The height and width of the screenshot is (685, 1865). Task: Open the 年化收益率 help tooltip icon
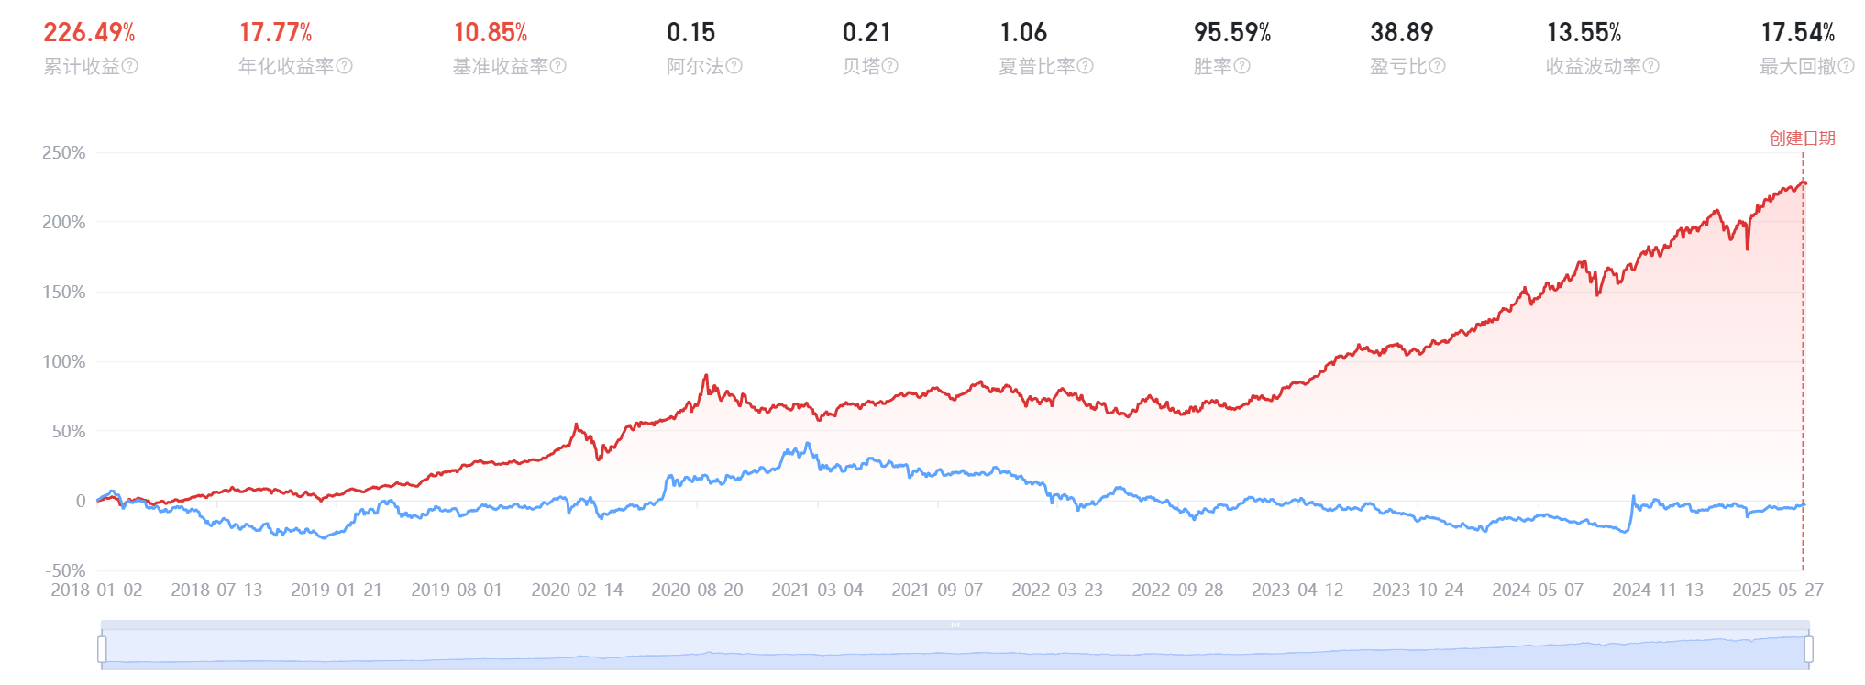tap(345, 66)
